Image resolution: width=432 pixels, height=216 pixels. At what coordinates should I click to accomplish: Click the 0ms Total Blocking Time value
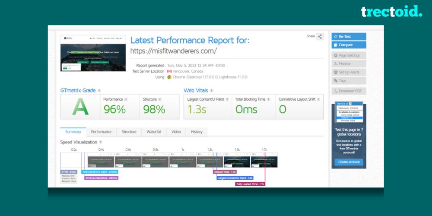[x=246, y=110]
